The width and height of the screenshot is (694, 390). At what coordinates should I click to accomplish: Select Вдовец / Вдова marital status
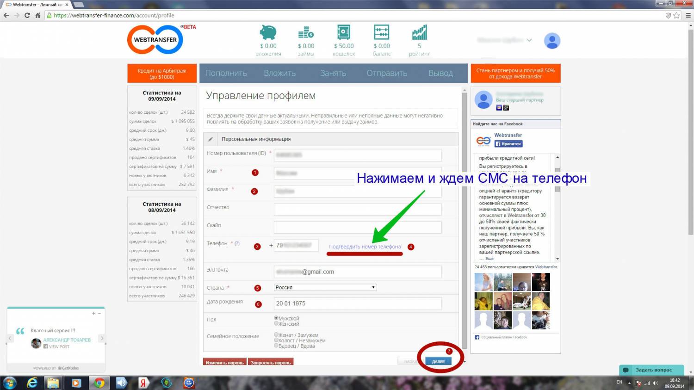pyautogui.click(x=276, y=345)
